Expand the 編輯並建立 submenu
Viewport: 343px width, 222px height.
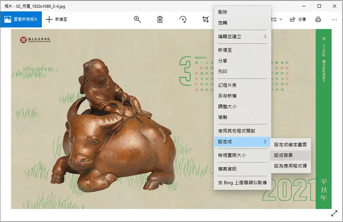(242, 36)
